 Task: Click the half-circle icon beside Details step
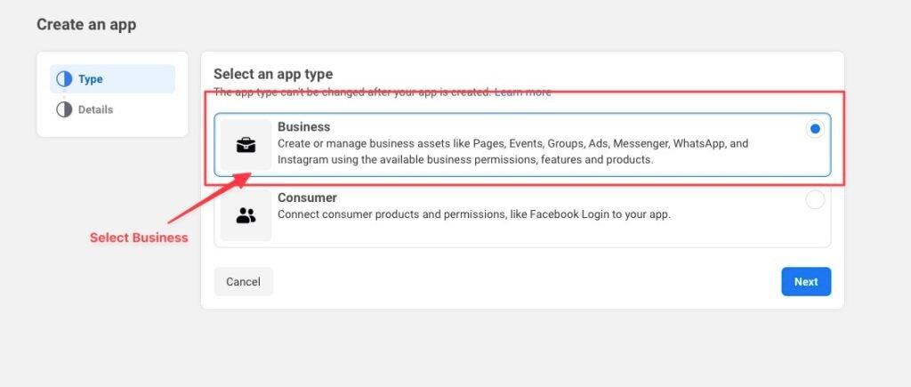coord(64,109)
